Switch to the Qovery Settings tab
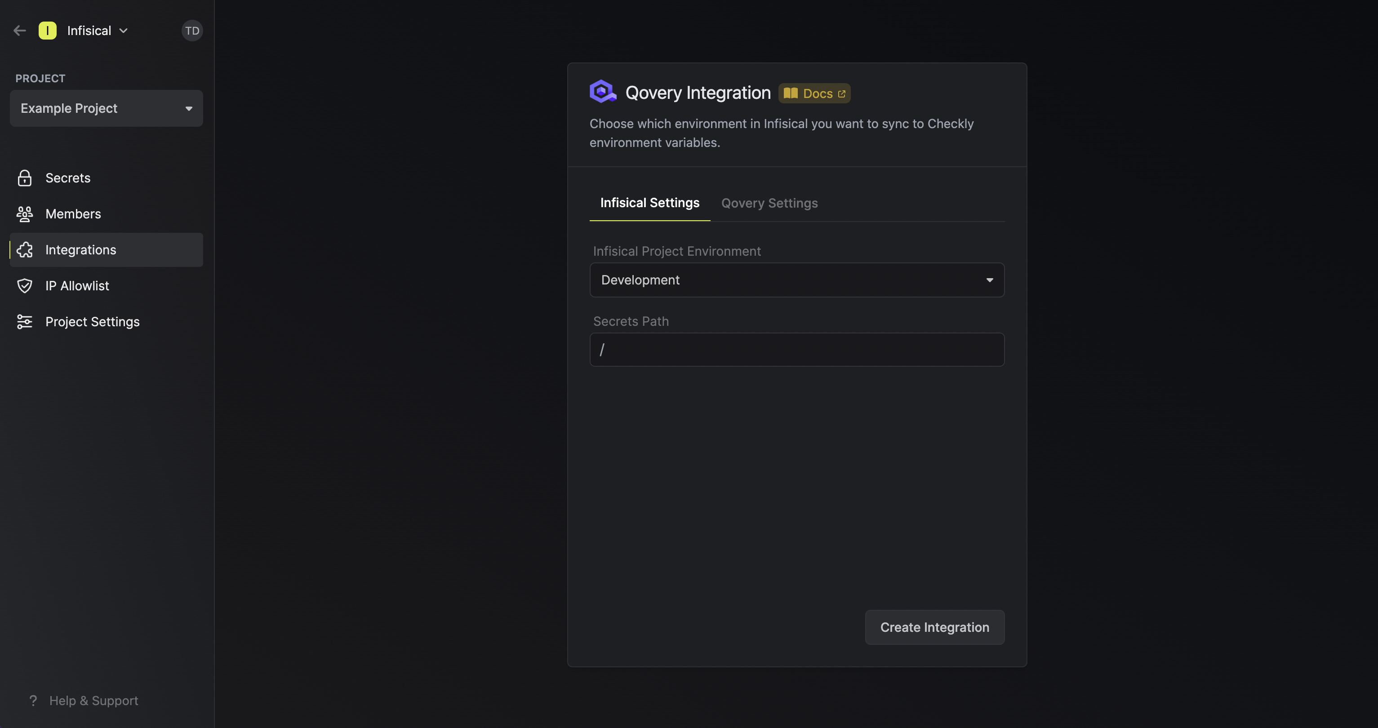Viewport: 1378px width, 728px height. coord(769,203)
